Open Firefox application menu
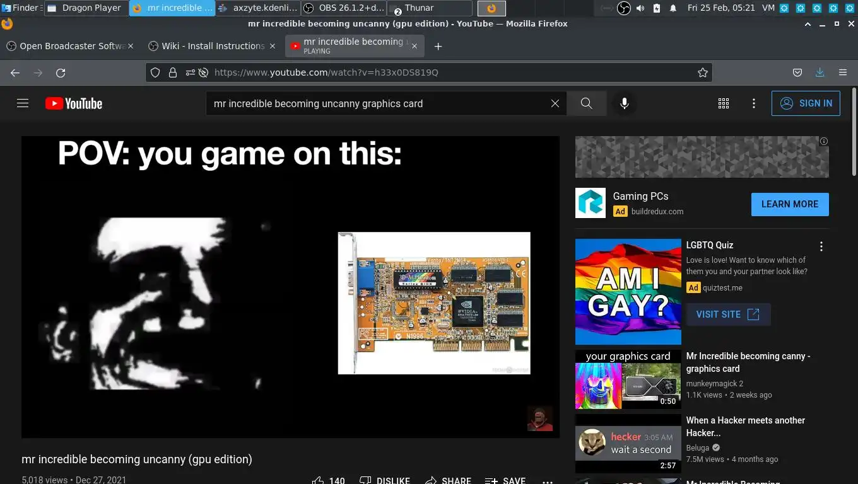This screenshot has height=484, width=858. (x=843, y=72)
